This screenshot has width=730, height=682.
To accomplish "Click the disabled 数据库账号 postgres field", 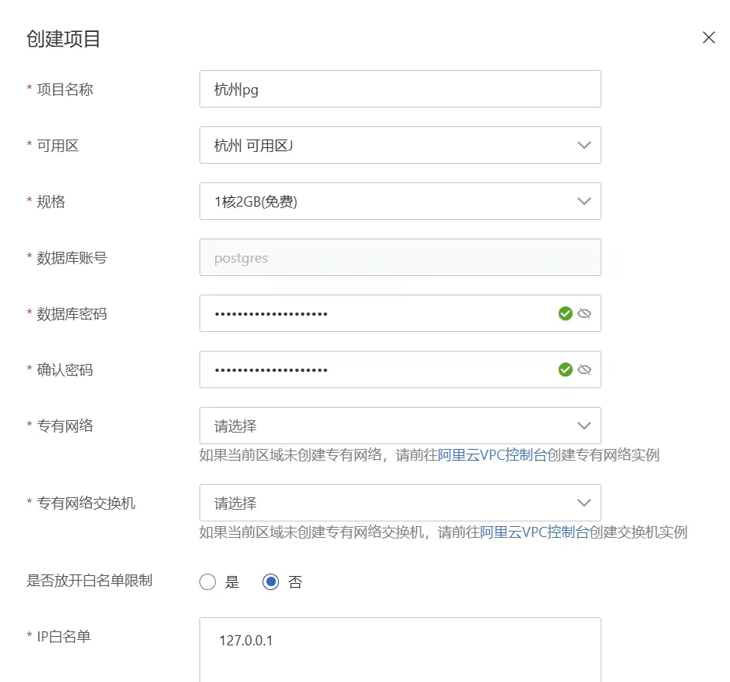I will tap(400, 258).
